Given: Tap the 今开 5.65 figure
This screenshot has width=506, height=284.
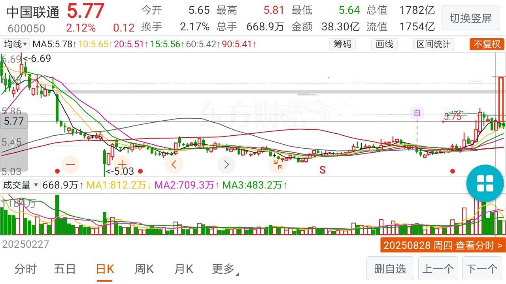Looking at the screenshot, I should (x=175, y=10).
